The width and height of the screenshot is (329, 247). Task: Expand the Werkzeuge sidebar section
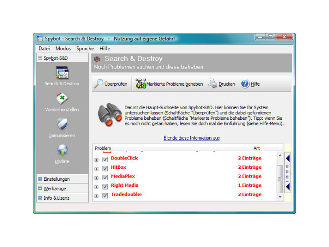[x=40, y=188]
